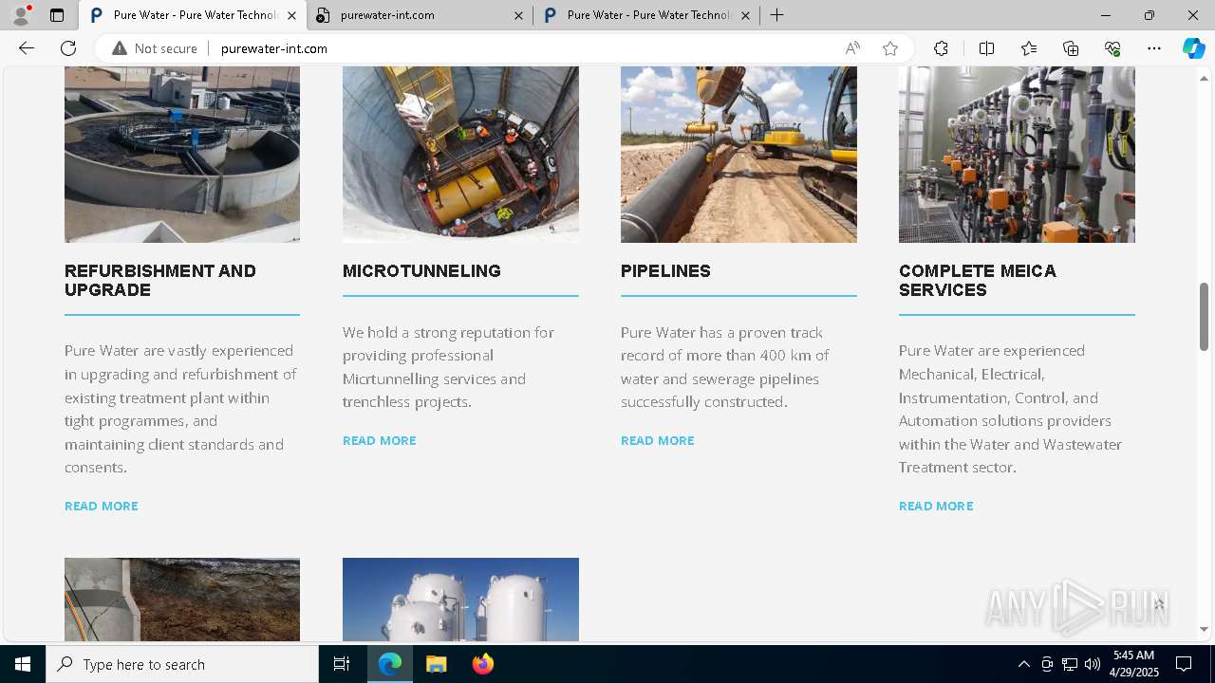Viewport: 1215px width, 683px height.
Task: Open the excavation trench image
Action: click(x=182, y=600)
